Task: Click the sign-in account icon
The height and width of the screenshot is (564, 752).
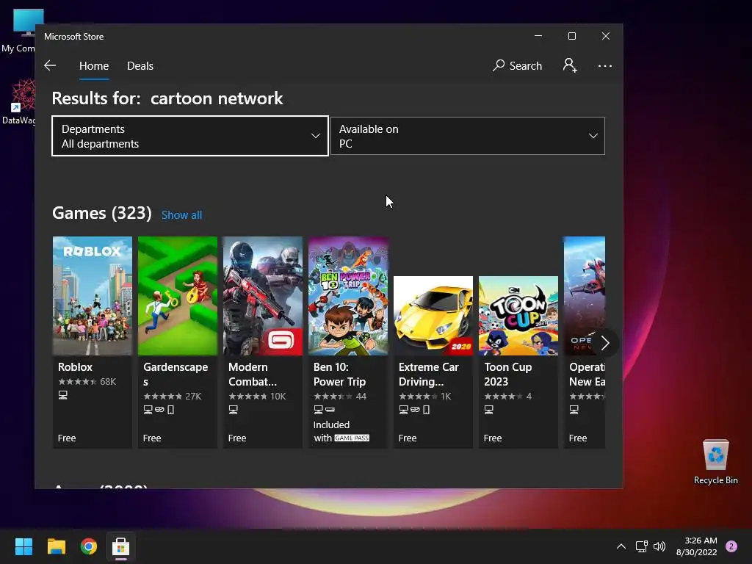Action: [570, 65]
